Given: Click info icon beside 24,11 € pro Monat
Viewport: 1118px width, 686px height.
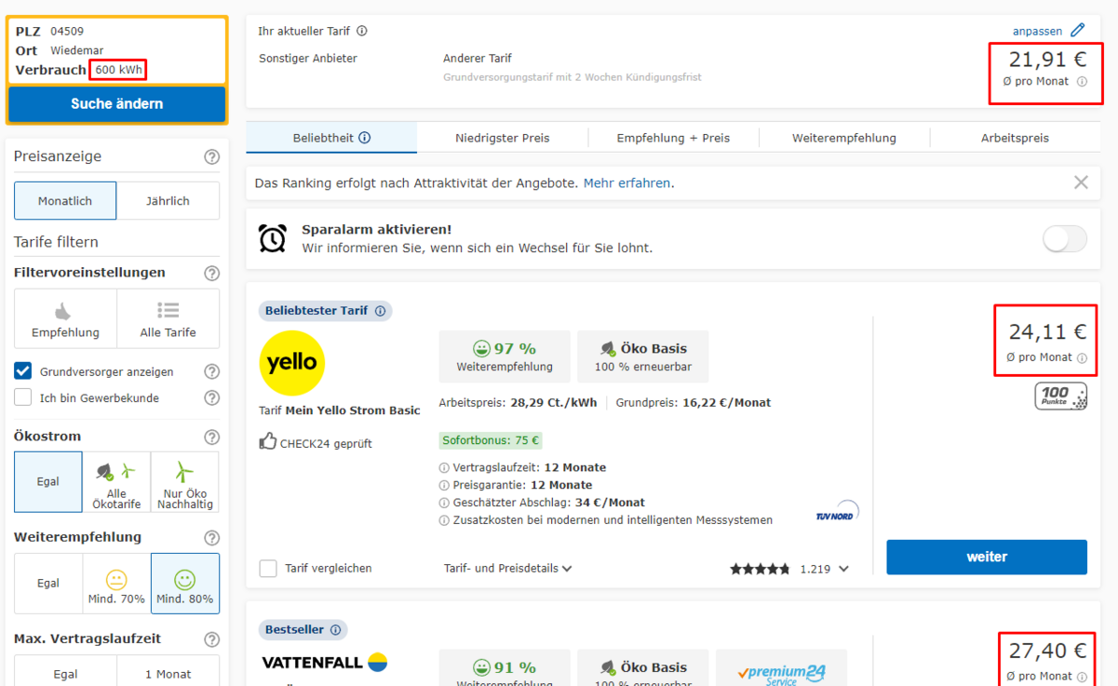Looking at the screenshot, I should click(x=1082, y=357).
